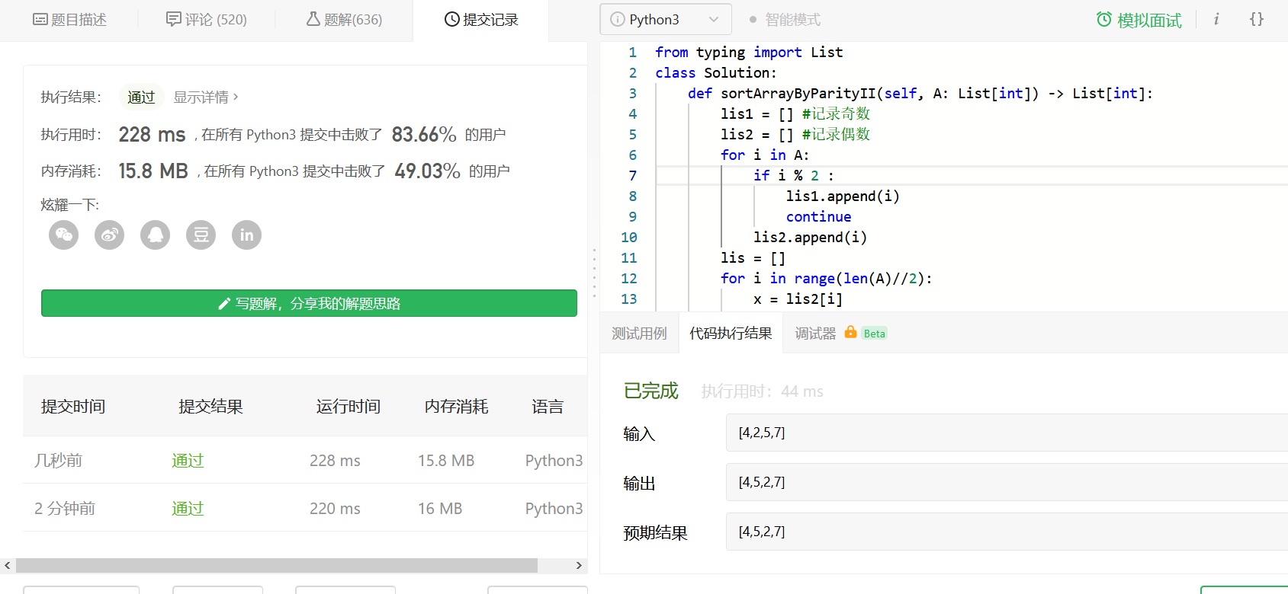Click 已完成 status text

(x=650, y=391)
